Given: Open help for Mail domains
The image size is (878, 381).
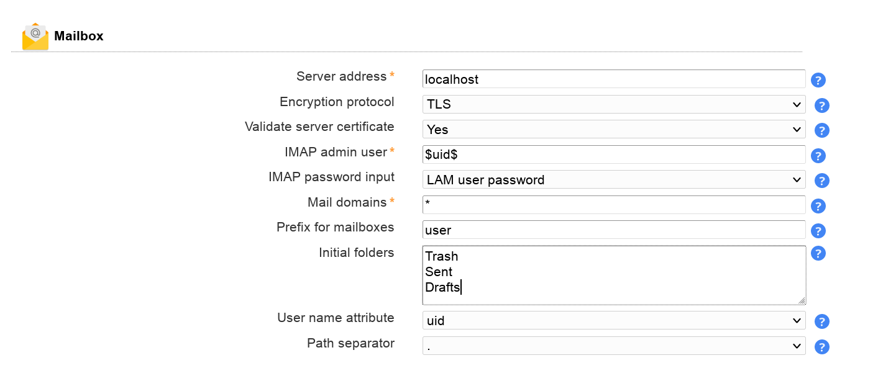Looking at the screenshot, I should tap(818, 206).
